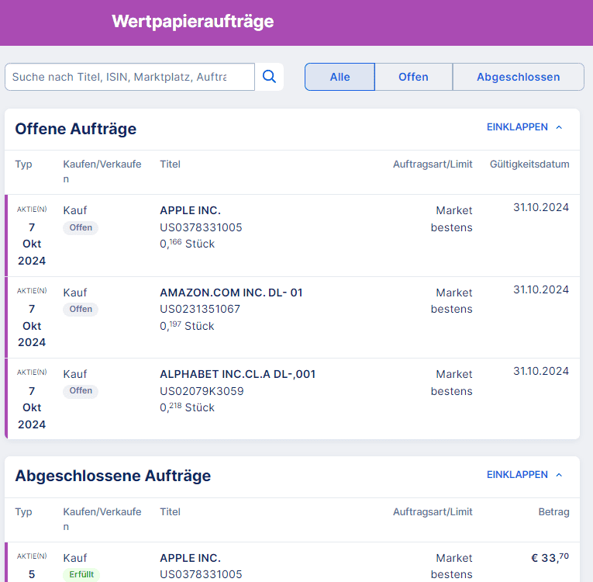Click Offen status badge of Apple order

click(x=81, y=227)
